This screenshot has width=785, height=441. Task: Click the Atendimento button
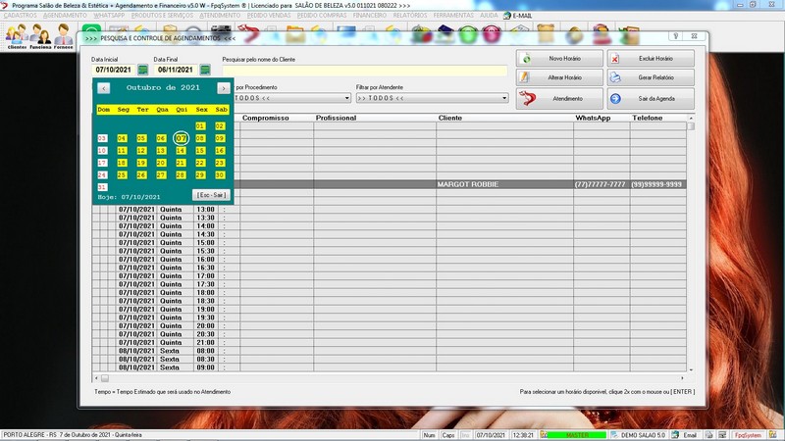[559, 99]
